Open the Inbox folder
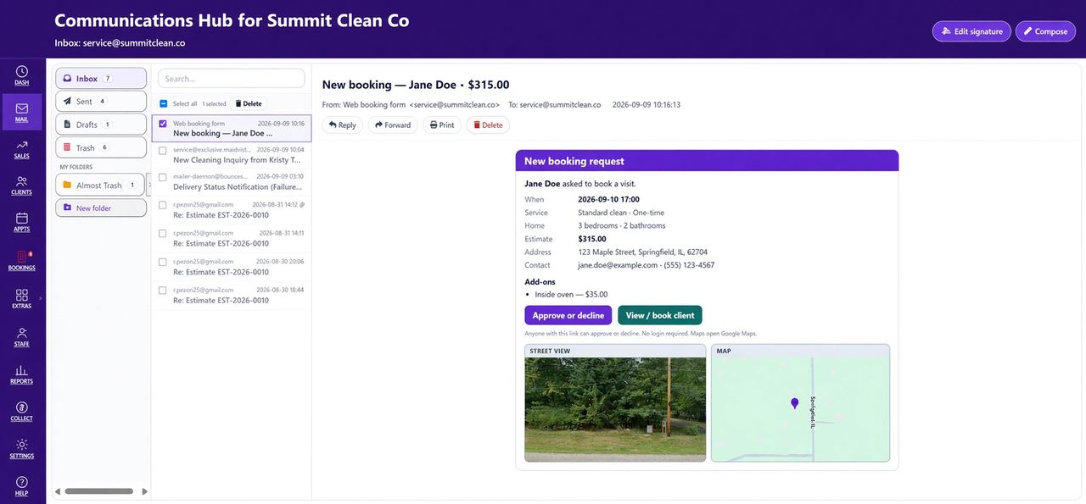Viewport: 1086px width, 504px height. pos(101,79)
